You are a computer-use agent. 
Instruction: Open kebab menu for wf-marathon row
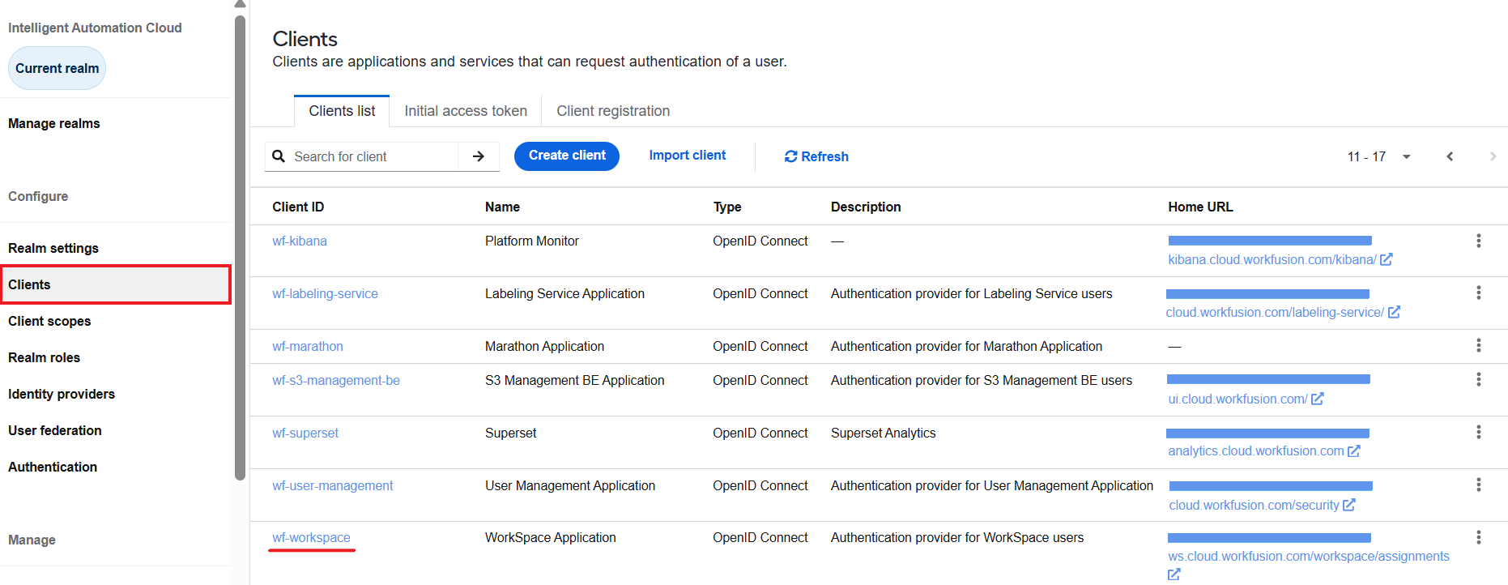point(1478,345)
